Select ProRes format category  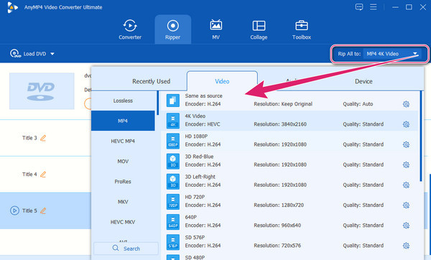pos(123,182)
